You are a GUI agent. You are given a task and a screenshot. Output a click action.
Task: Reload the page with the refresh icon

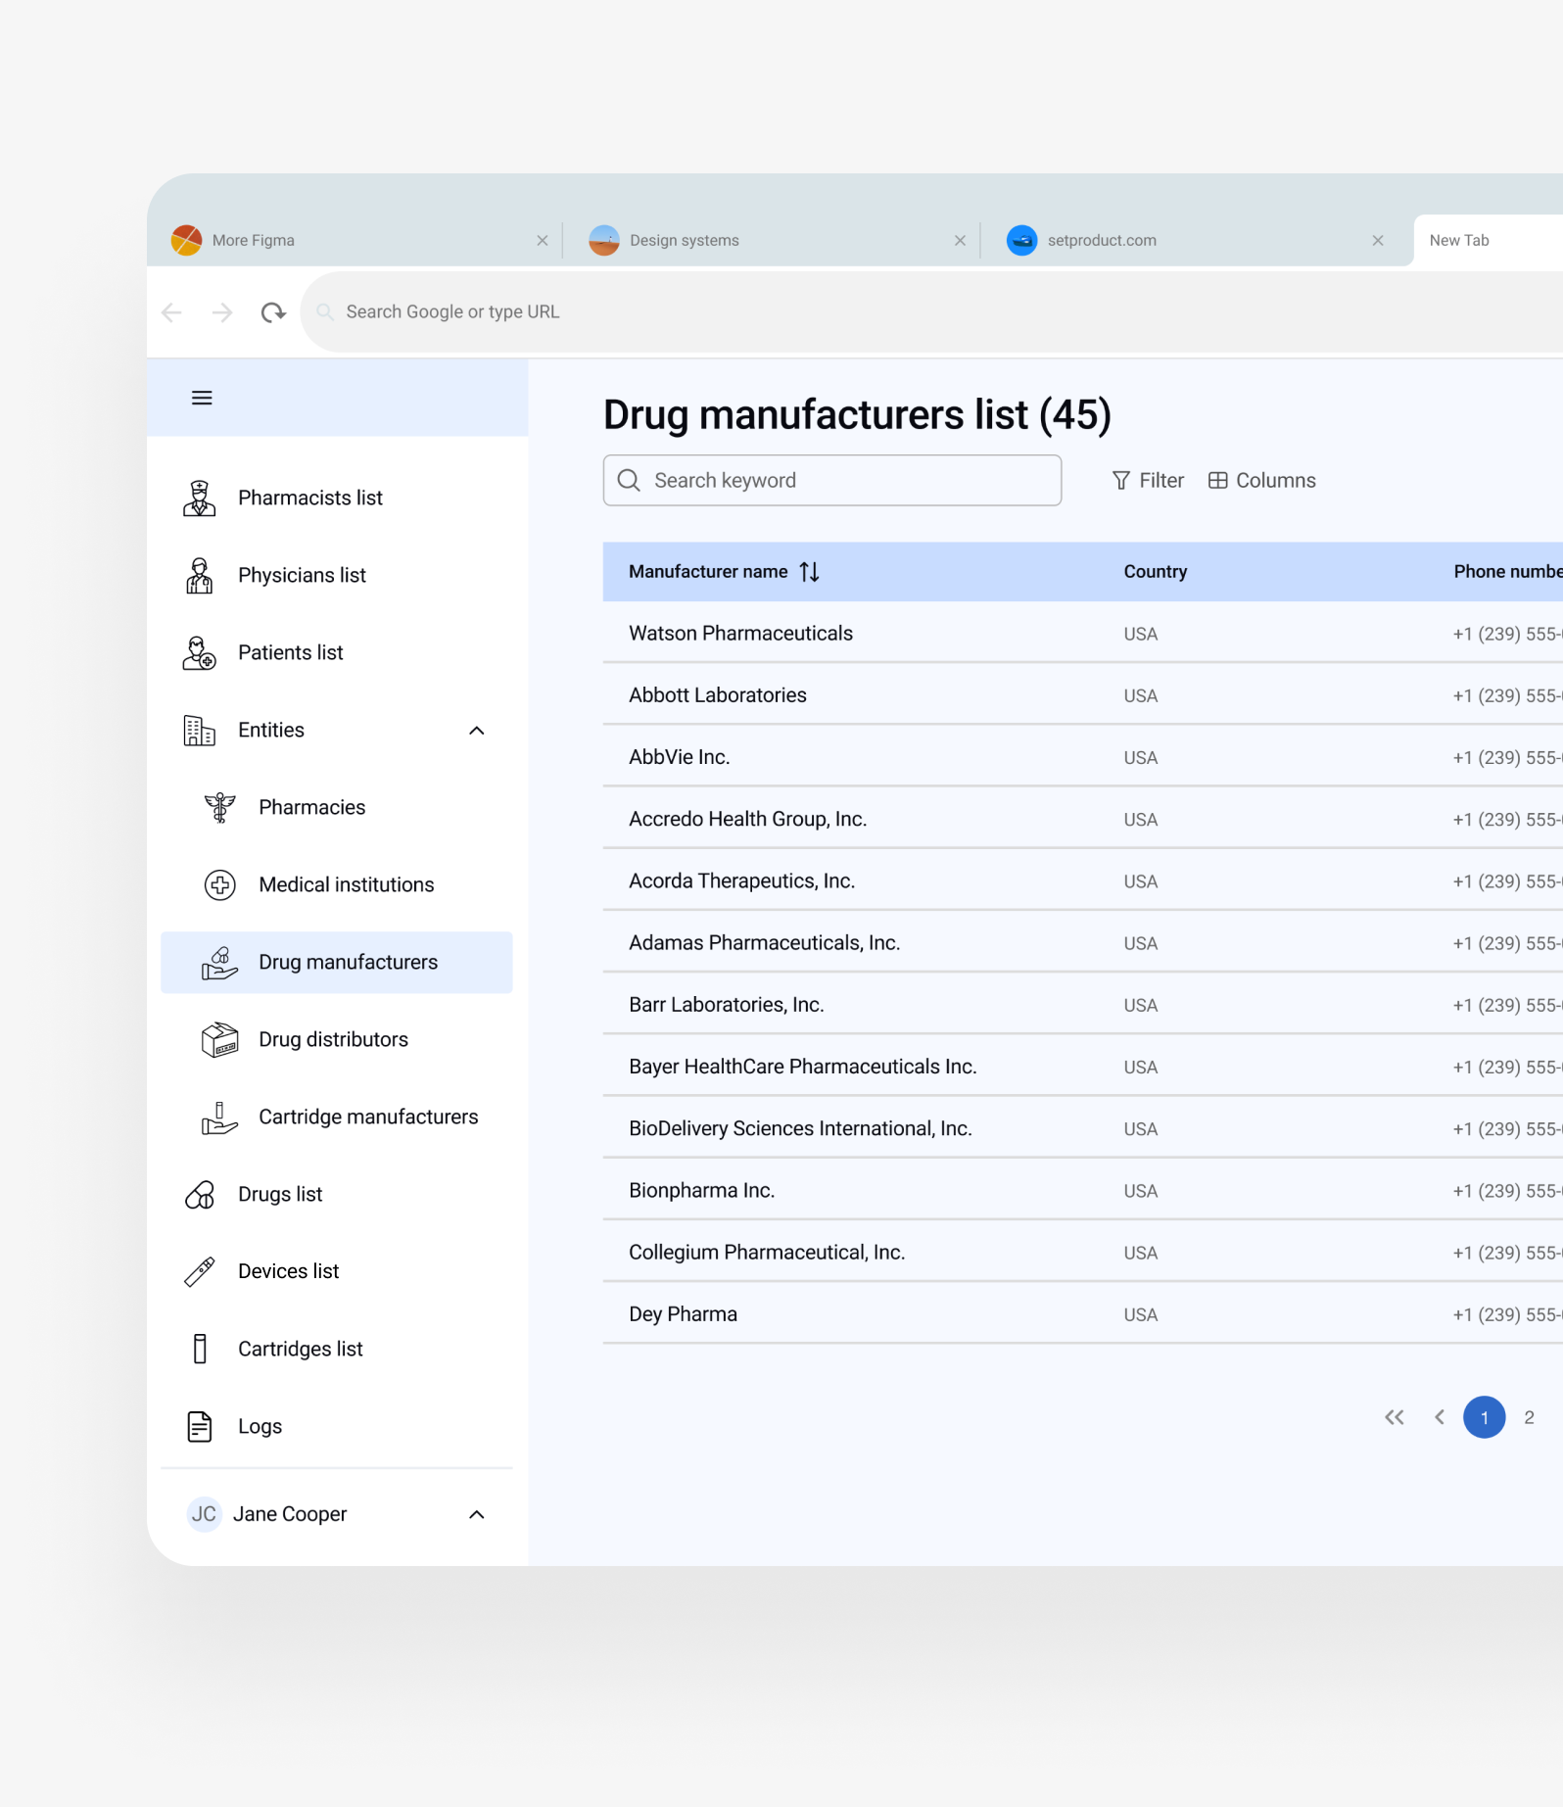coord(273,312)
